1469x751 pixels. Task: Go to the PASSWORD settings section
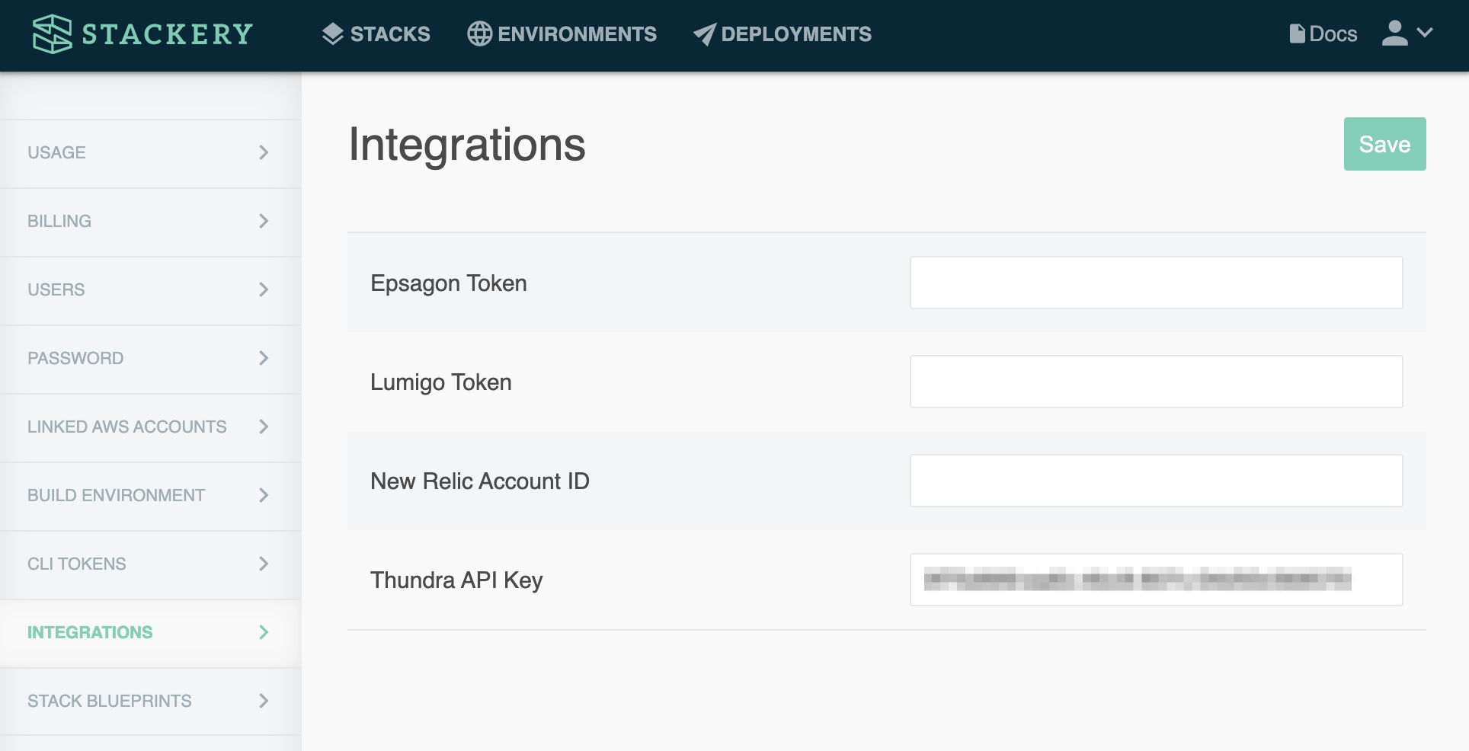150,358
